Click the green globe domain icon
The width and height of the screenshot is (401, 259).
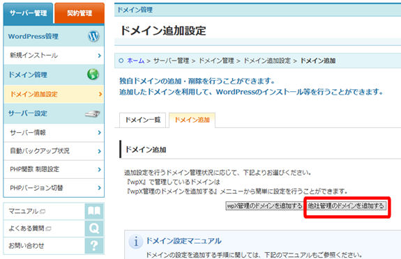click(93, 74)
